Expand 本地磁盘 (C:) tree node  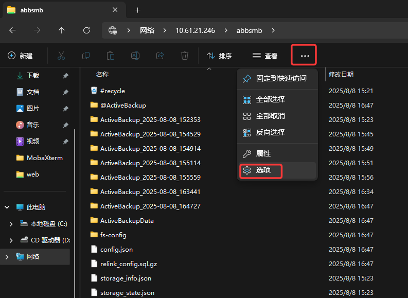click(12, 224)
